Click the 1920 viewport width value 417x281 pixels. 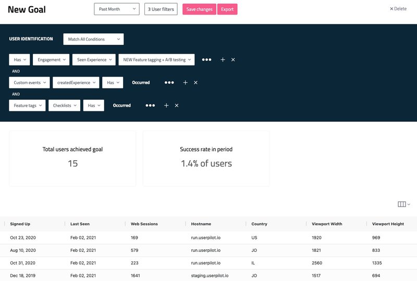[316, 238]
